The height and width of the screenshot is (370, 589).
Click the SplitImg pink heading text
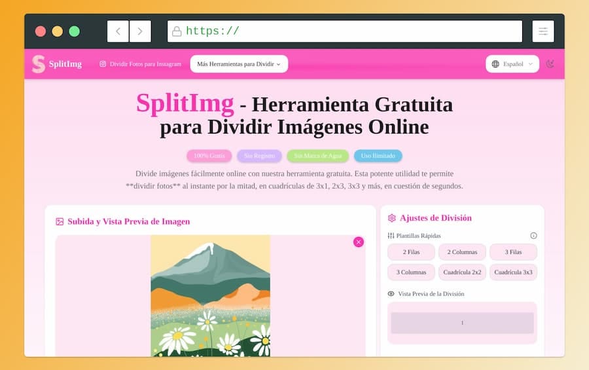185,103
